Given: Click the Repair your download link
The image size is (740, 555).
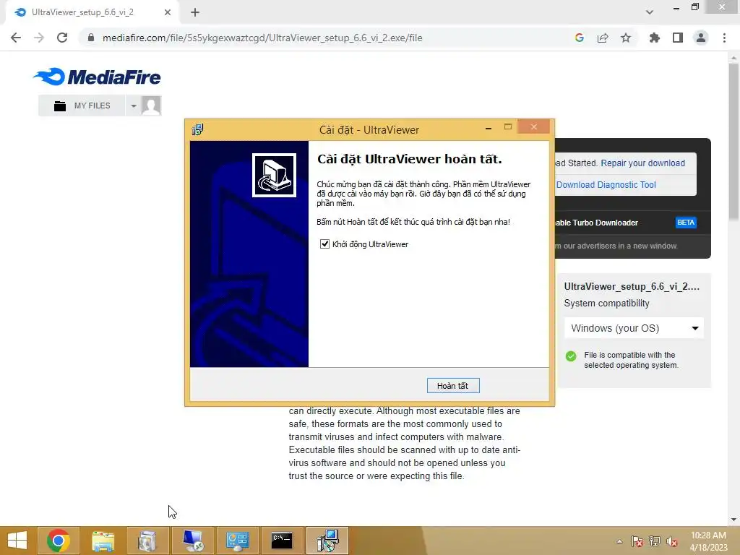Looking at the screenshot, I should (642, 163).
